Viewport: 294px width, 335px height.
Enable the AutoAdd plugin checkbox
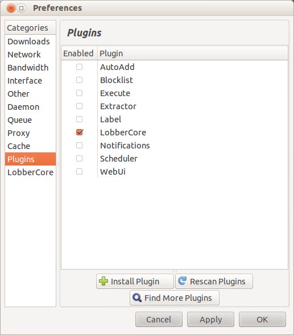click(79, 67)
